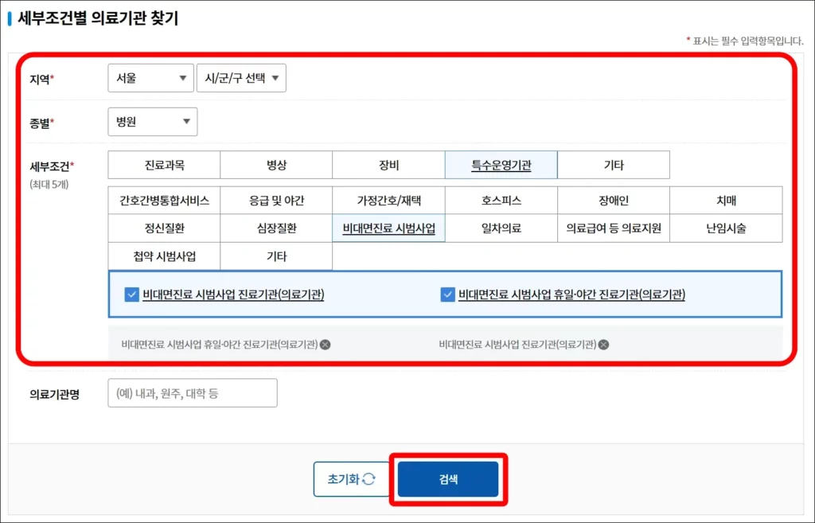
Task: Remove the 비대면진료 시범사업 진료기관(의료기관) selected tag
Action: click(603, 345)
